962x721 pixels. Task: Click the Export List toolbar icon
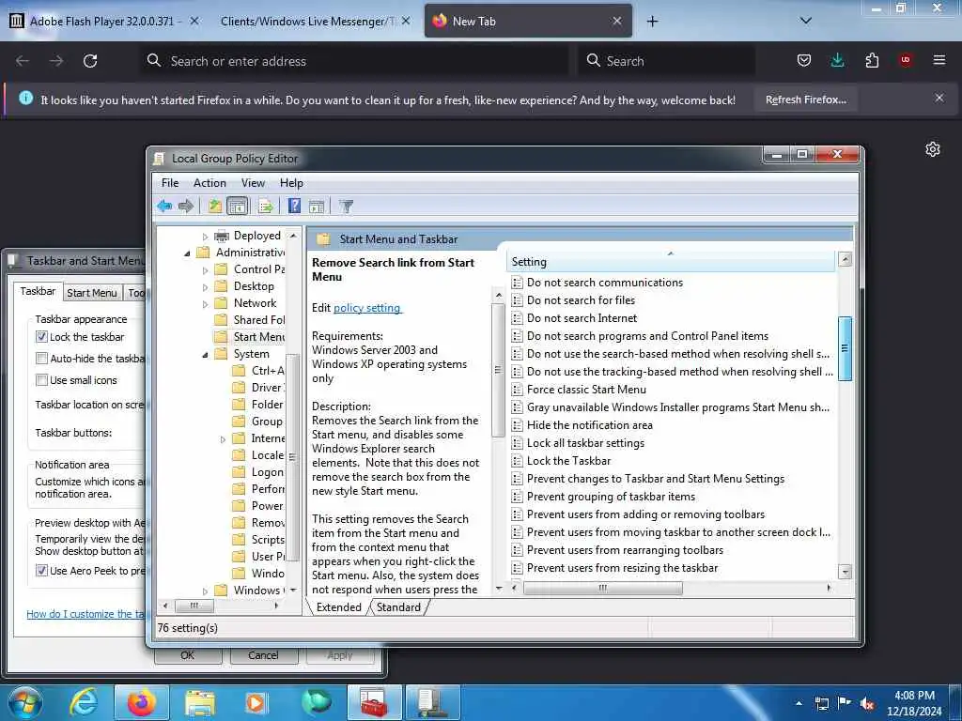click(266, 206)
